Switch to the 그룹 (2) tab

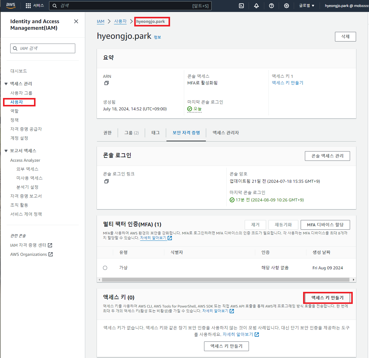point(132,133)
